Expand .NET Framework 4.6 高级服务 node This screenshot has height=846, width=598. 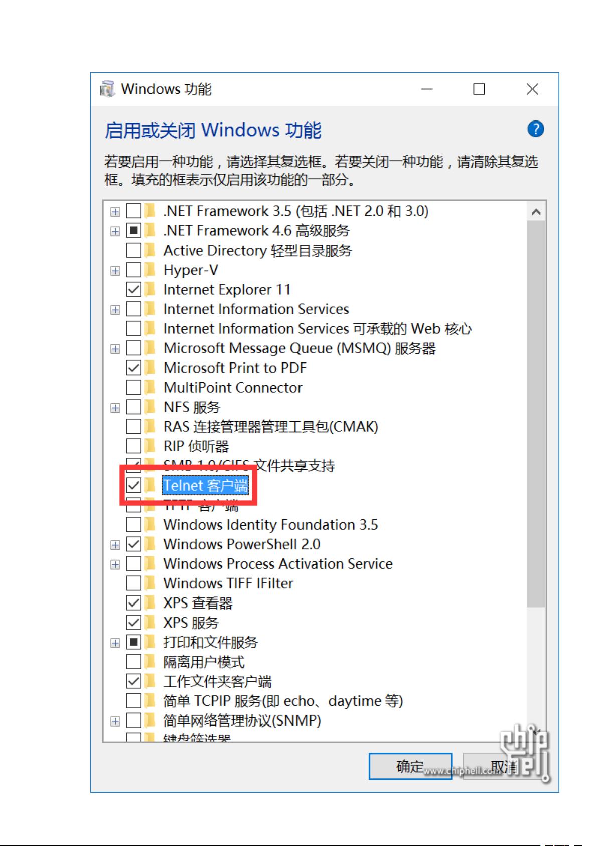(x=115, y=231)
